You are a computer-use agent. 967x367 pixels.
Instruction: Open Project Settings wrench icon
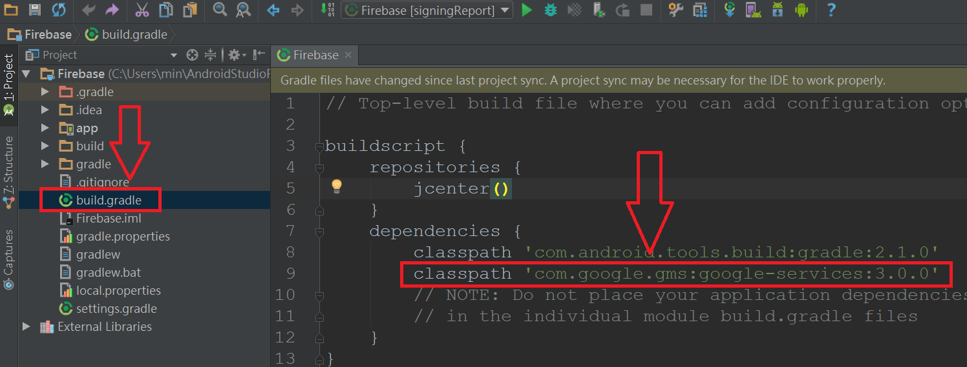pyautogui.click(x=676, y=10)
